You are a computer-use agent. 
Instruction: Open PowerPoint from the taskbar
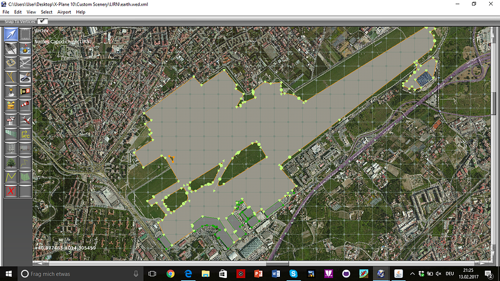click(x=259, y=274)
